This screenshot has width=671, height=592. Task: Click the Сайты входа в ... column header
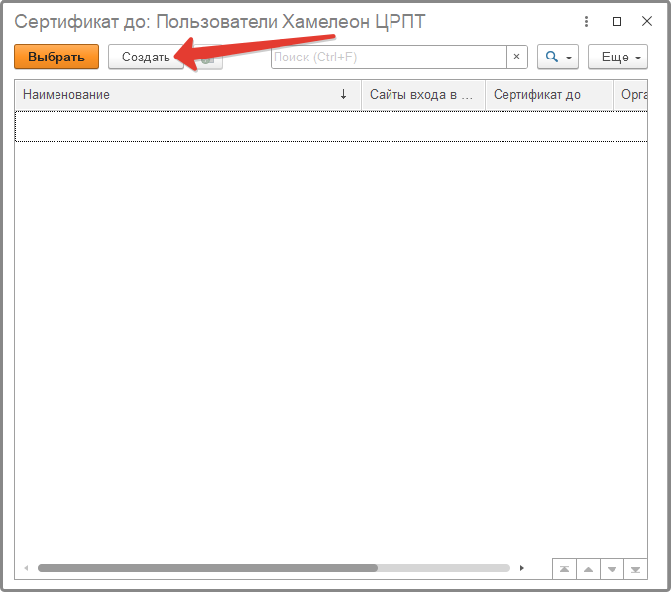423,94
